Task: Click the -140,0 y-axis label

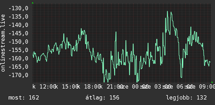Action: (18, 25)
